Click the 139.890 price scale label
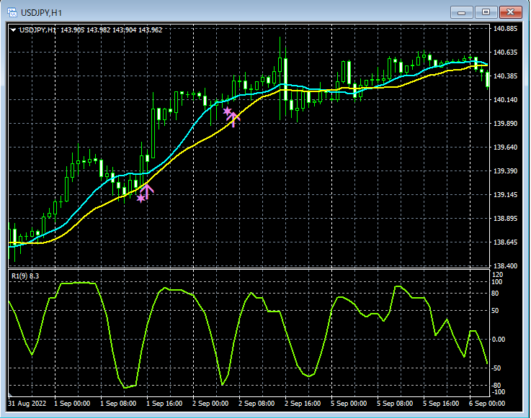The image size is (531, 418). pyautogui.click(x=505, y=123)
